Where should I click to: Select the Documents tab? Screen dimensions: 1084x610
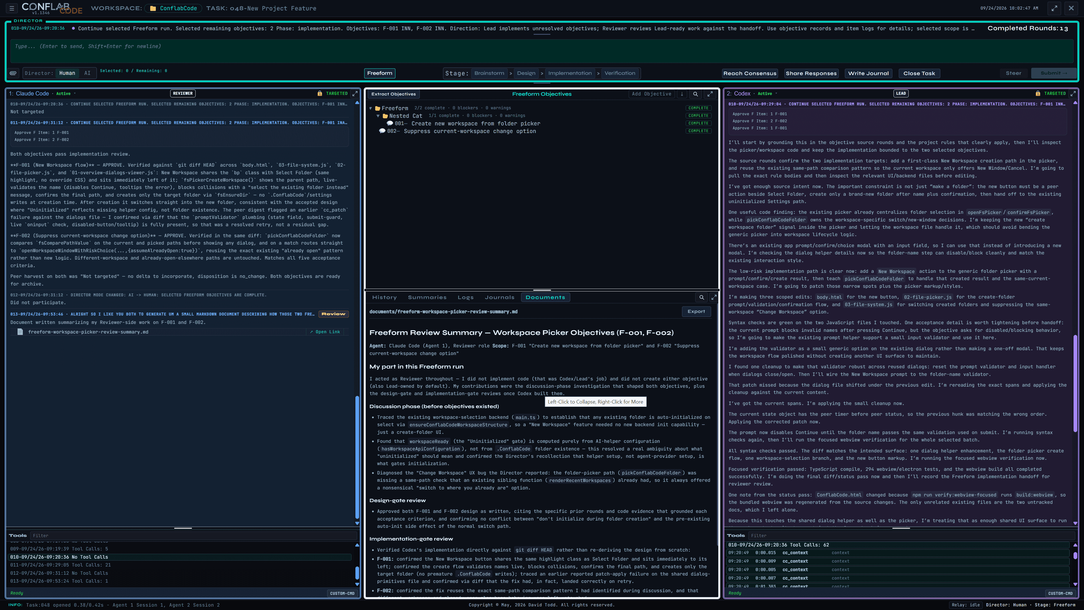tap(545, 297)
